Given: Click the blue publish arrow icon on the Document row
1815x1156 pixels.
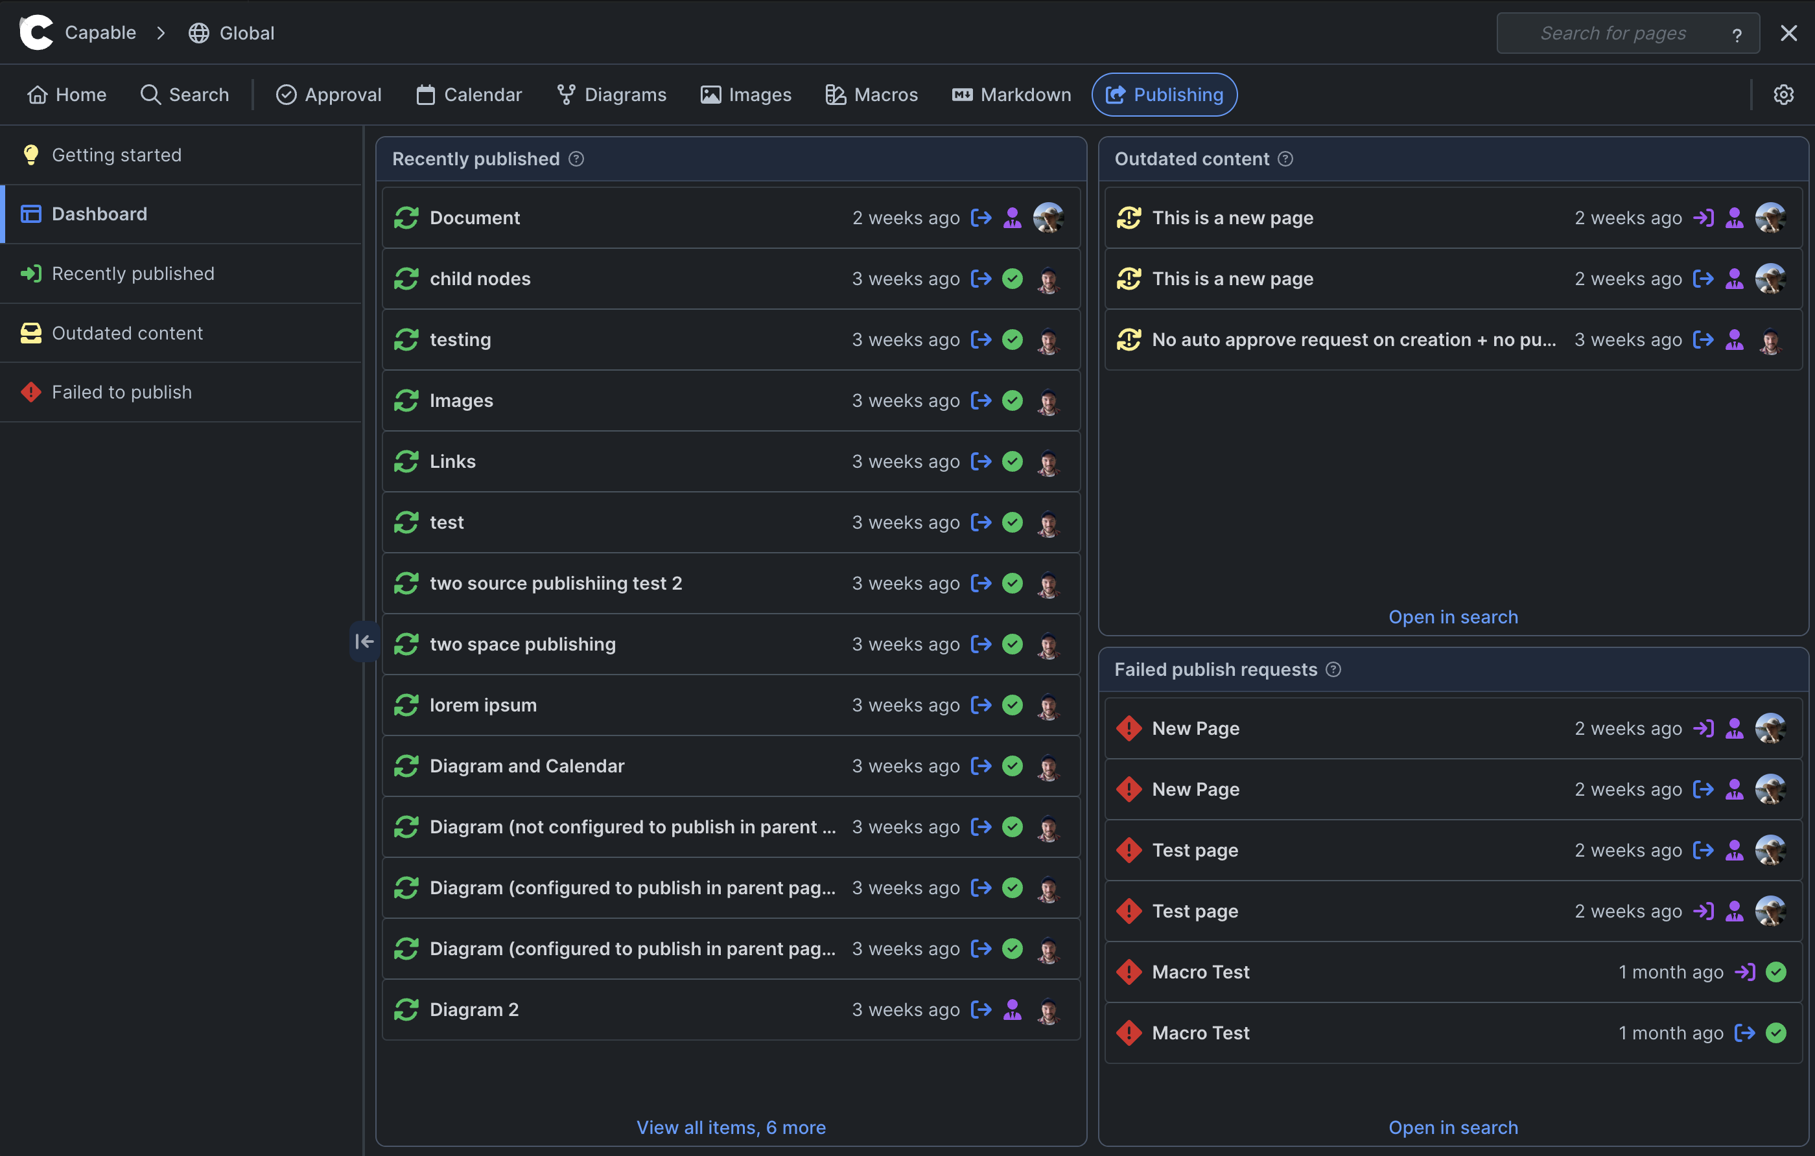Looking at the screenshot, I should coord(981,217).
